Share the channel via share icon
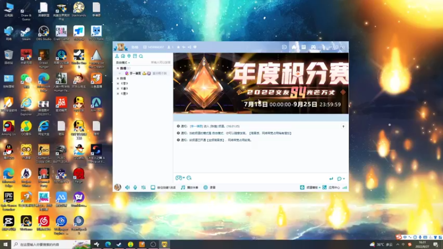This screenshot has height=249, width=443. pos(189,47)
